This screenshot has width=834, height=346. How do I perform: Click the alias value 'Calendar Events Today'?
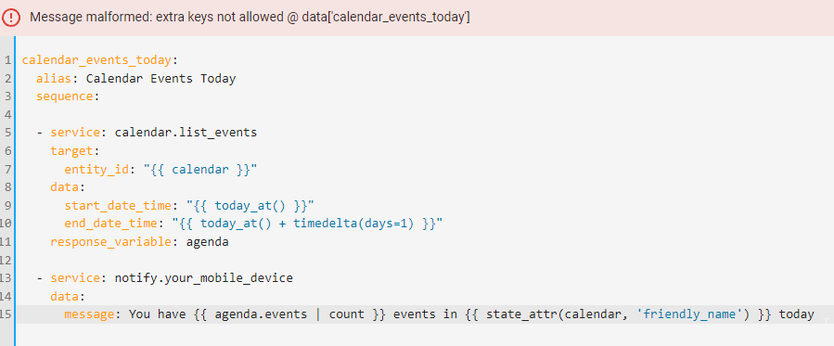(160, 79)
